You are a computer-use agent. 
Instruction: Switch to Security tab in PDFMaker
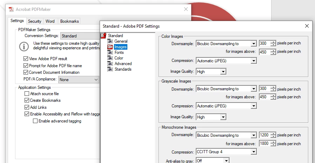(x=35, y=21)
